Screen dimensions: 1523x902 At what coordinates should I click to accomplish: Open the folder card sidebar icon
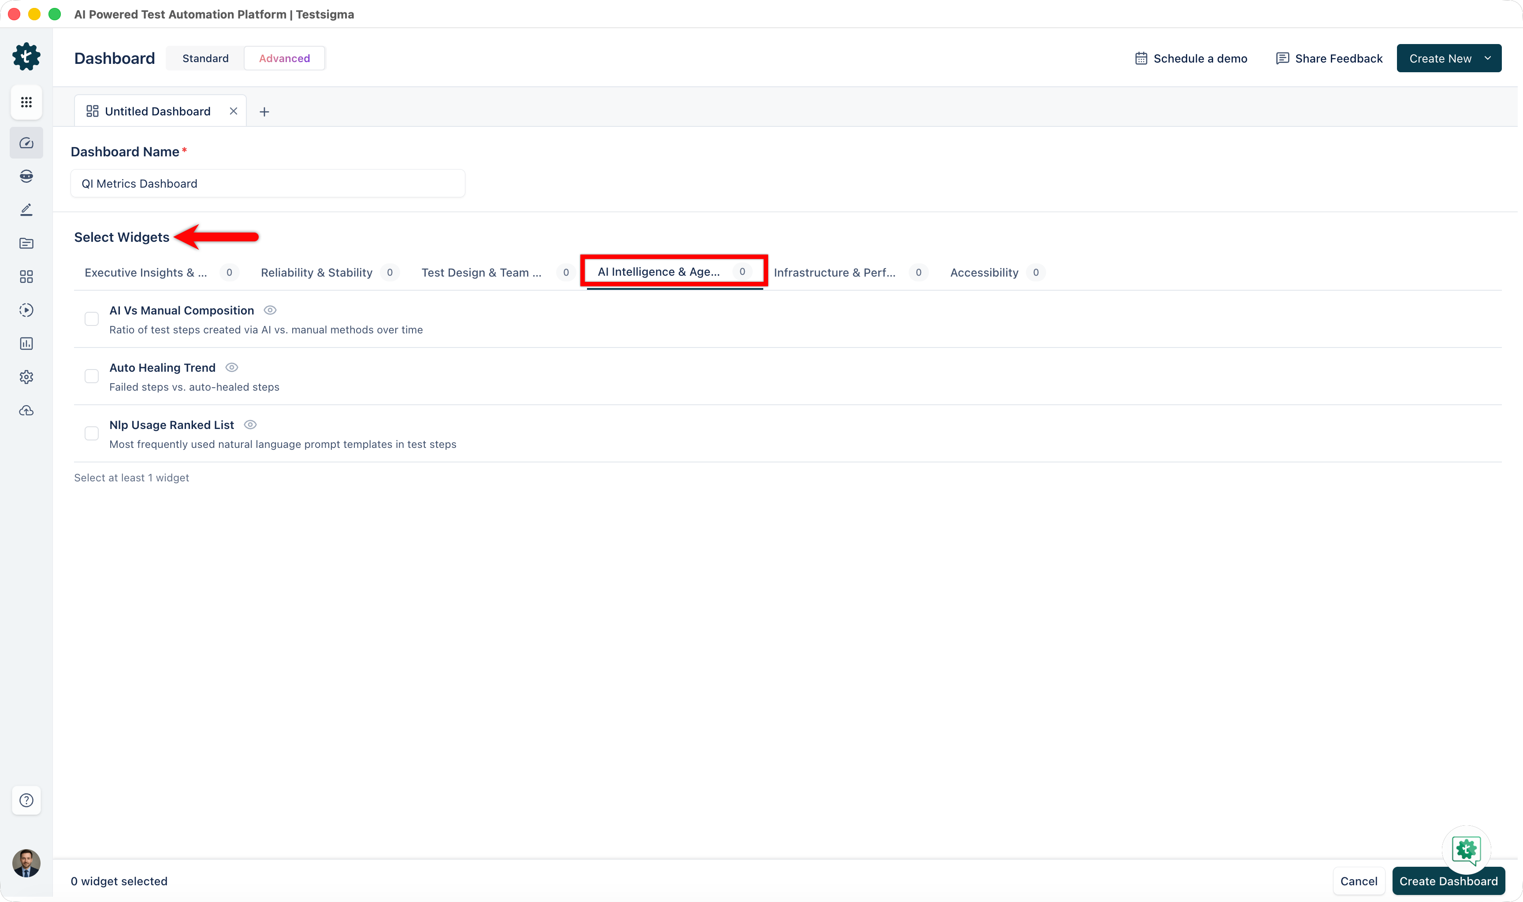[x=26, y=243]
